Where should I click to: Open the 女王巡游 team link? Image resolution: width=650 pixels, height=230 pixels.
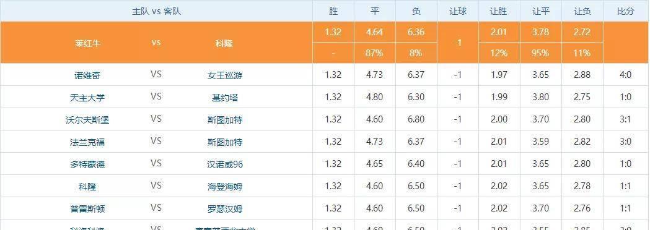point(225,75)
